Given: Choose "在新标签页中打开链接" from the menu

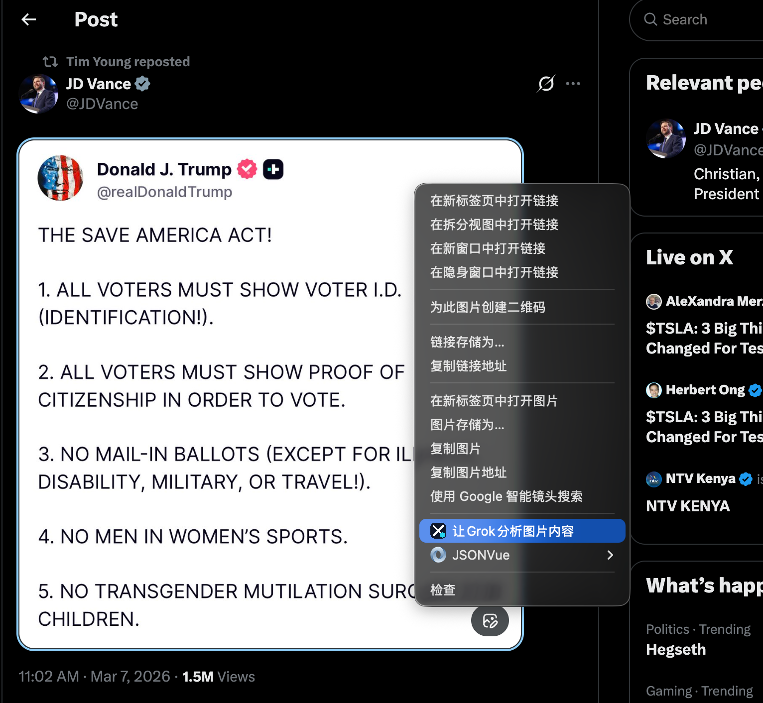Looking at the screenshot, I should coord(494,201).
